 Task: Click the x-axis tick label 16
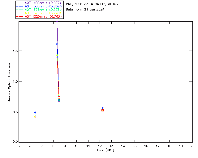pyautogui.click(x=146, y=146)
